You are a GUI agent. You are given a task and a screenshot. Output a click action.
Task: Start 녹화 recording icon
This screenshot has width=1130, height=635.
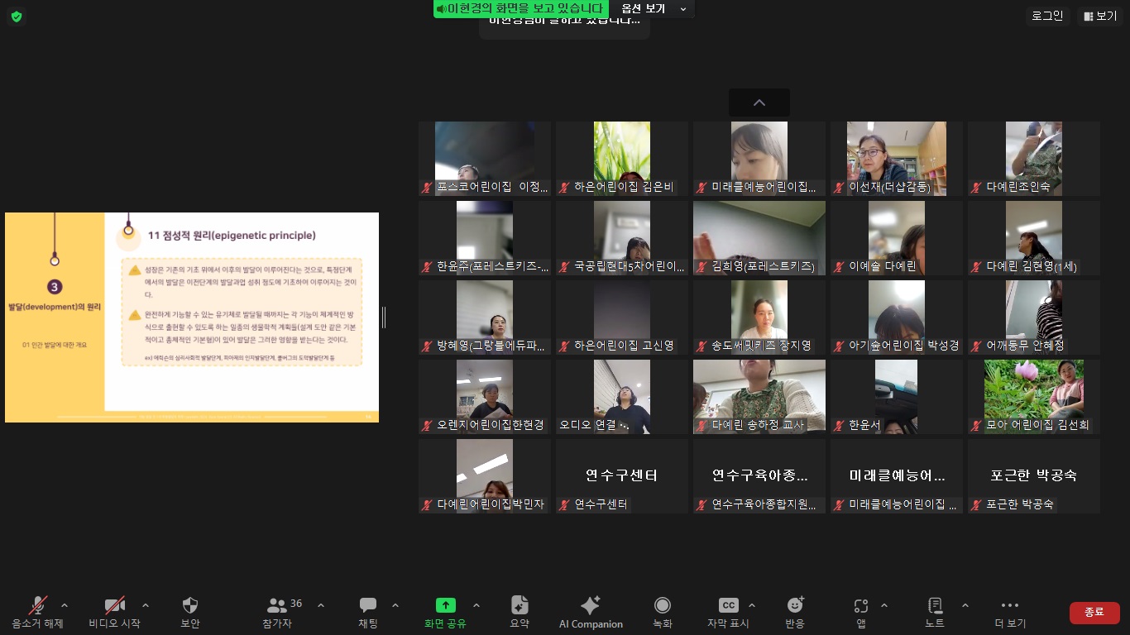663,605
